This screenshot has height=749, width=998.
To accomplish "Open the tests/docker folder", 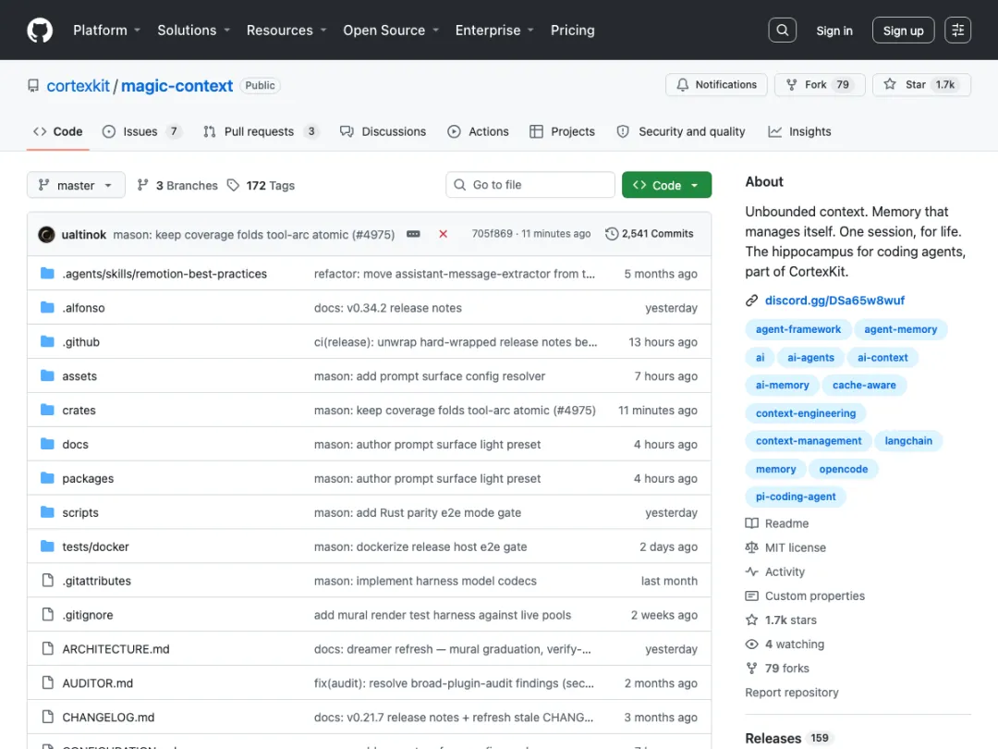I will point(95,546).
